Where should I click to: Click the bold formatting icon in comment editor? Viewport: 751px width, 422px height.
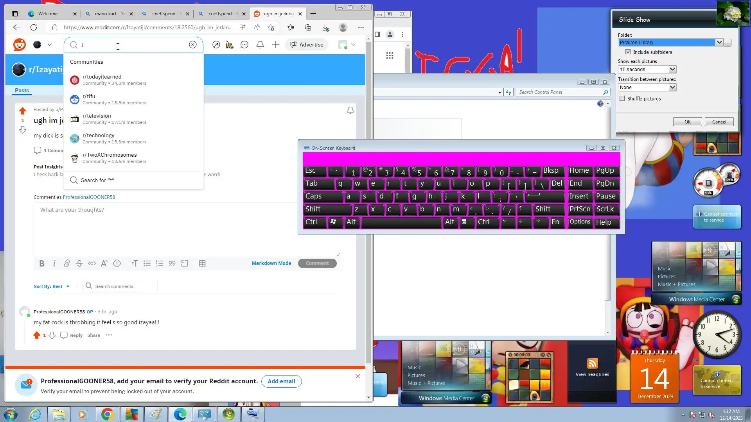(42, 263)
